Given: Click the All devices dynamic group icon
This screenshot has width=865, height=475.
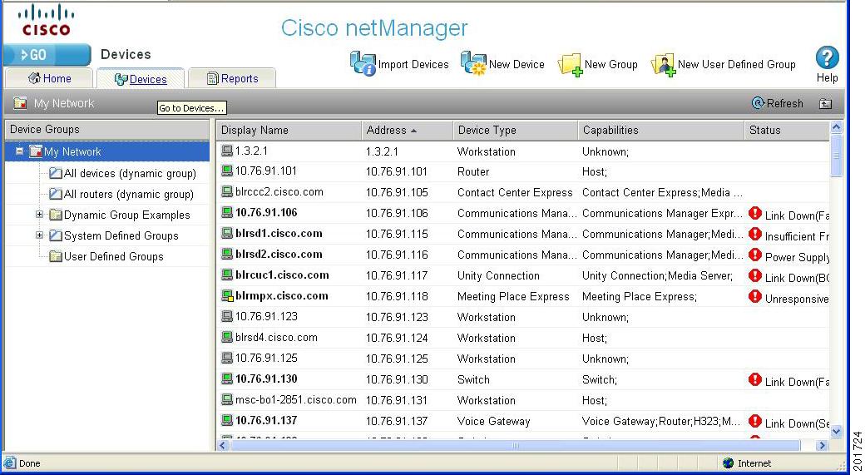Looking at the screenshot, I should 55,173.
